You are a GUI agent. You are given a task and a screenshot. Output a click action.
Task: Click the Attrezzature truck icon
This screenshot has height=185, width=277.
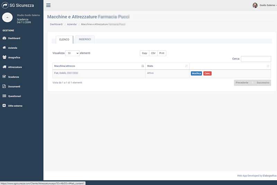[x=5, y=67]
